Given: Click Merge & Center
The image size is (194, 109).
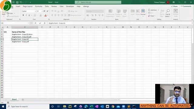Looking at the screenshot, I should pos(75,15).
